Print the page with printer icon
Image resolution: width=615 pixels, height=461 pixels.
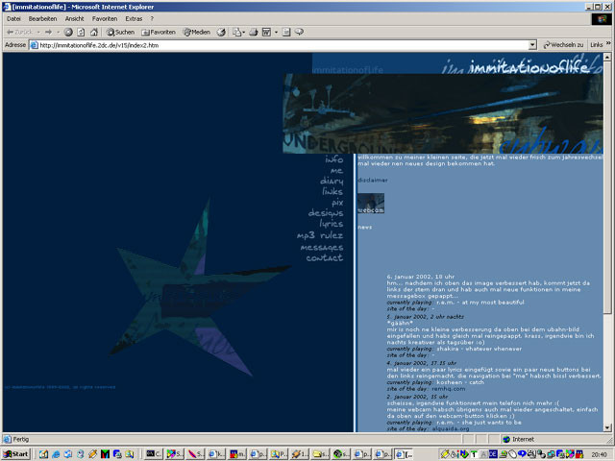[x=254, y=32]
